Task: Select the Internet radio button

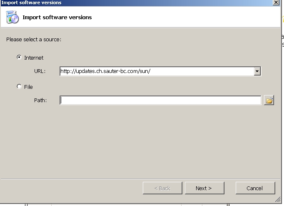Action: [19, 58]
